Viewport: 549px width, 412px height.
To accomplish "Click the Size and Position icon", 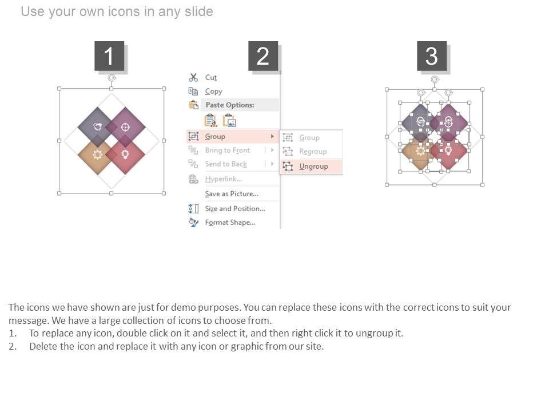I will [x=193, y=208].
